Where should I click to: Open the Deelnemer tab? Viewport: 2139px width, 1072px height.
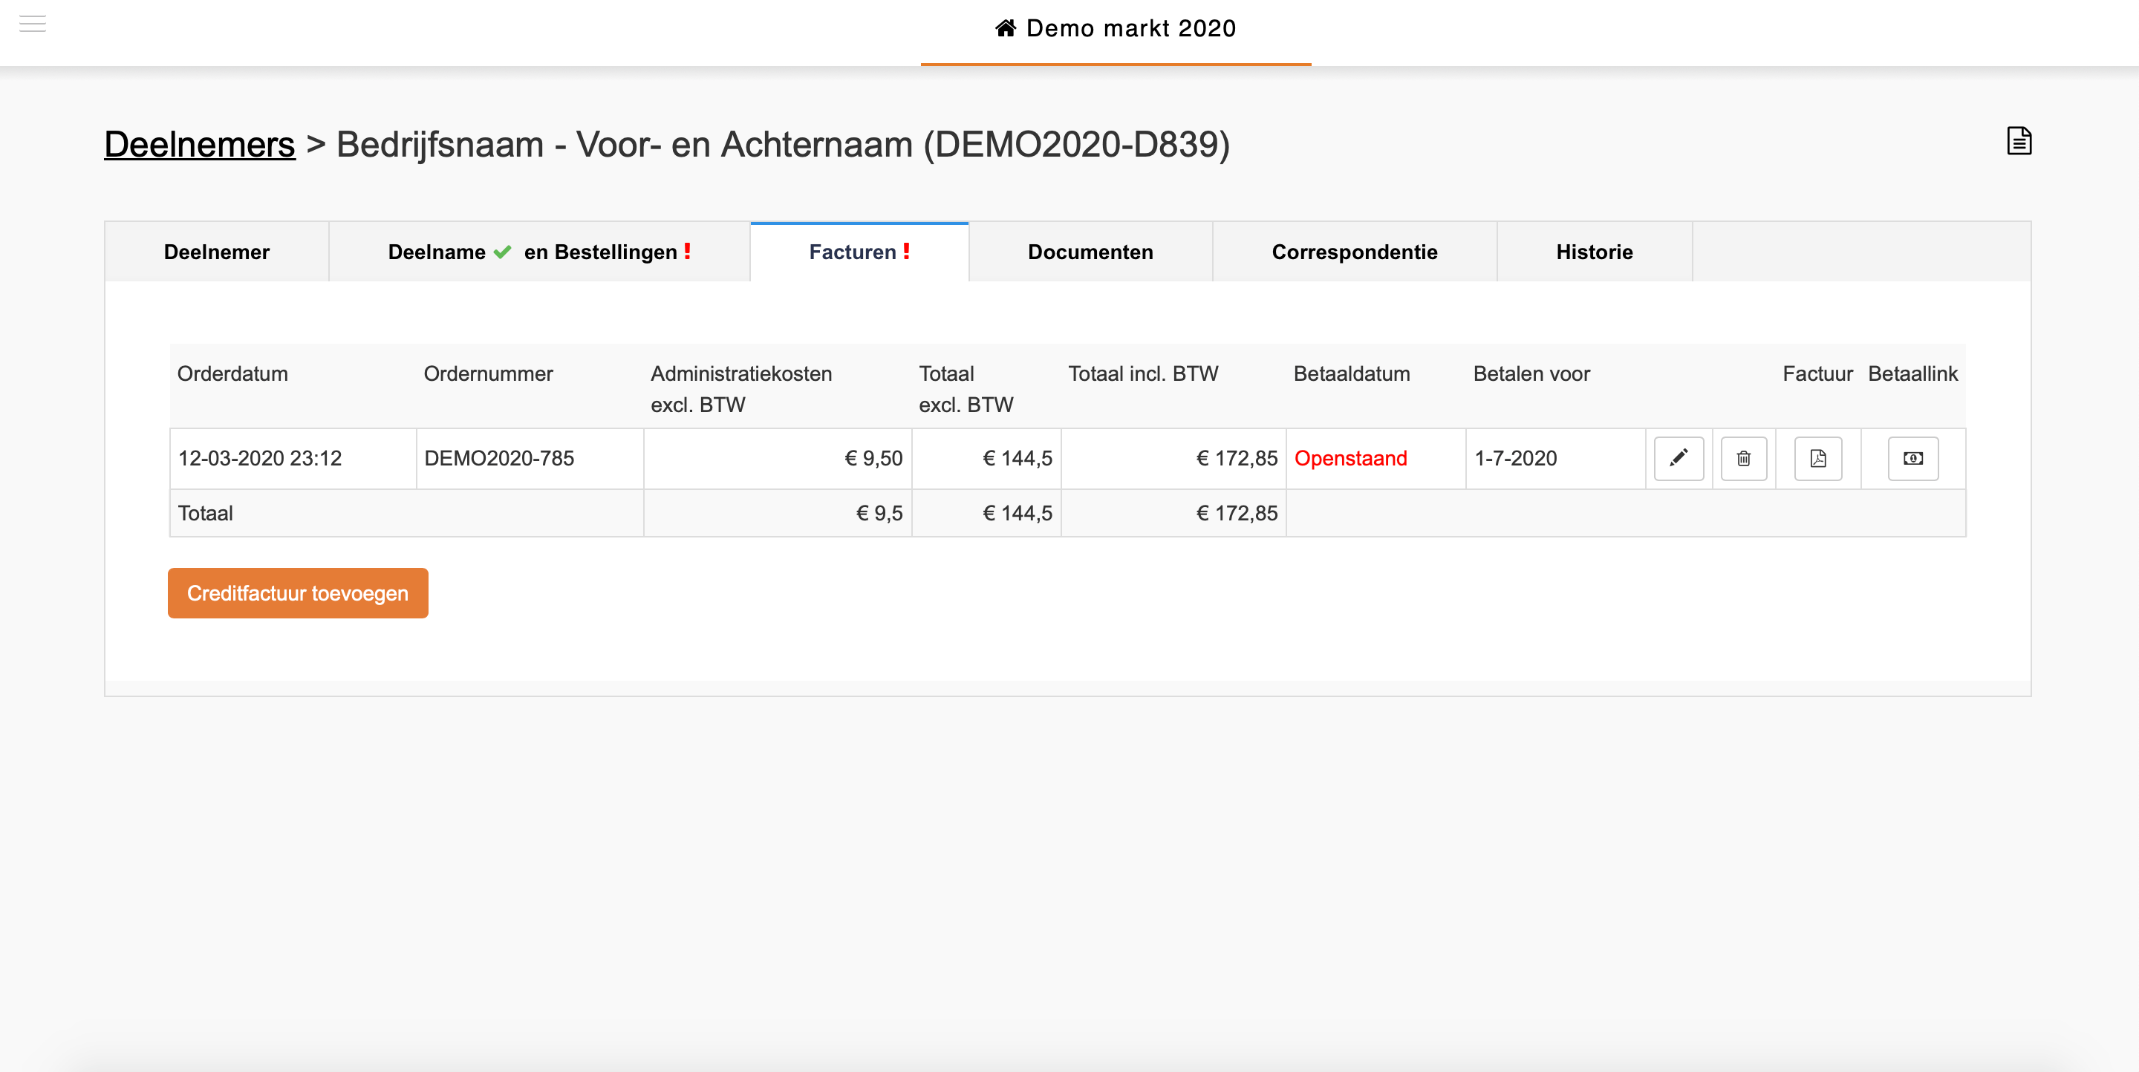[217, 252]
